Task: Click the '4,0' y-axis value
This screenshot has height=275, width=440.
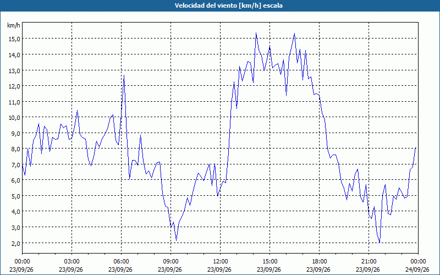Action: pos(15,212)
